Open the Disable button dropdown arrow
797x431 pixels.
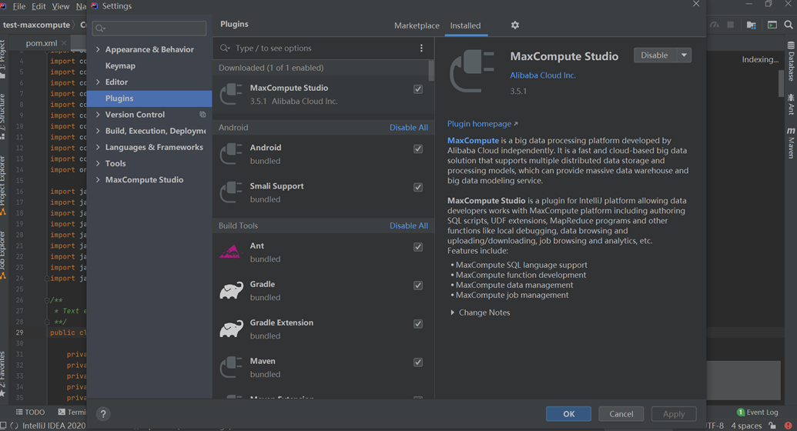[684, 55]
